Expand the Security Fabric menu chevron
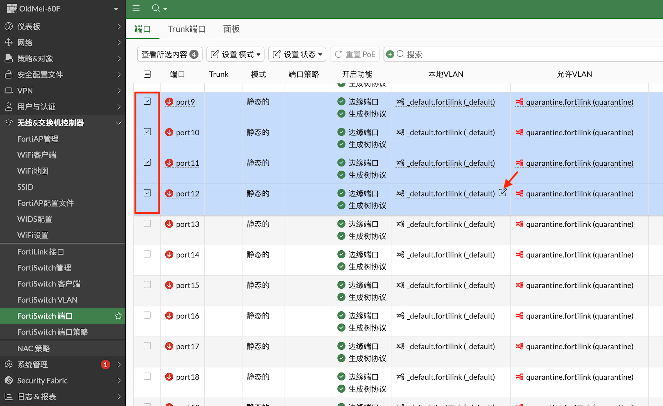 tap(119, 380)
